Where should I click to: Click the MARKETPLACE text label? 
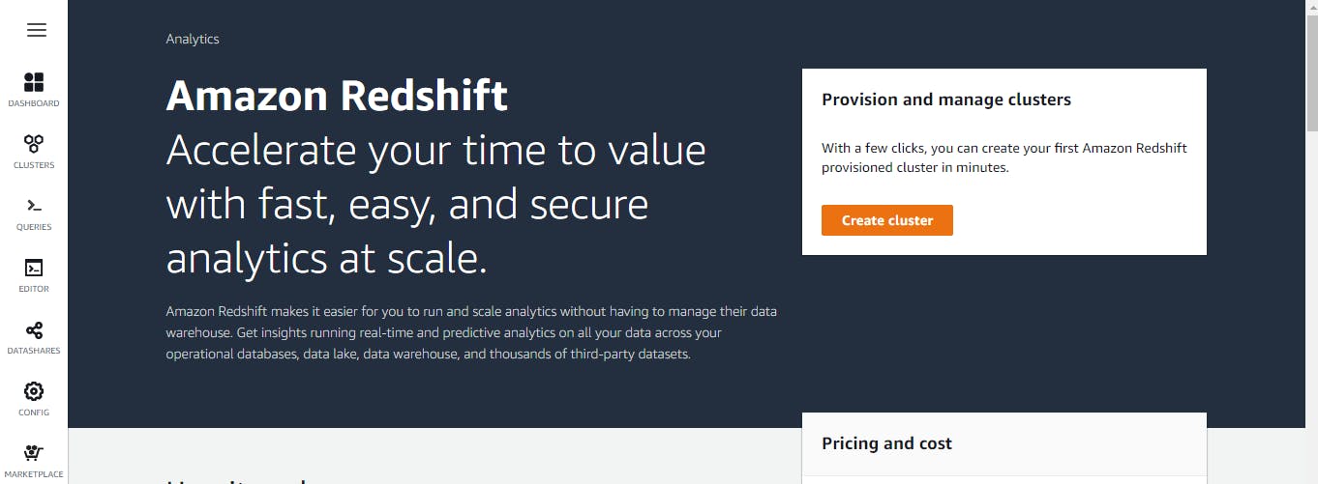[34, 474]
